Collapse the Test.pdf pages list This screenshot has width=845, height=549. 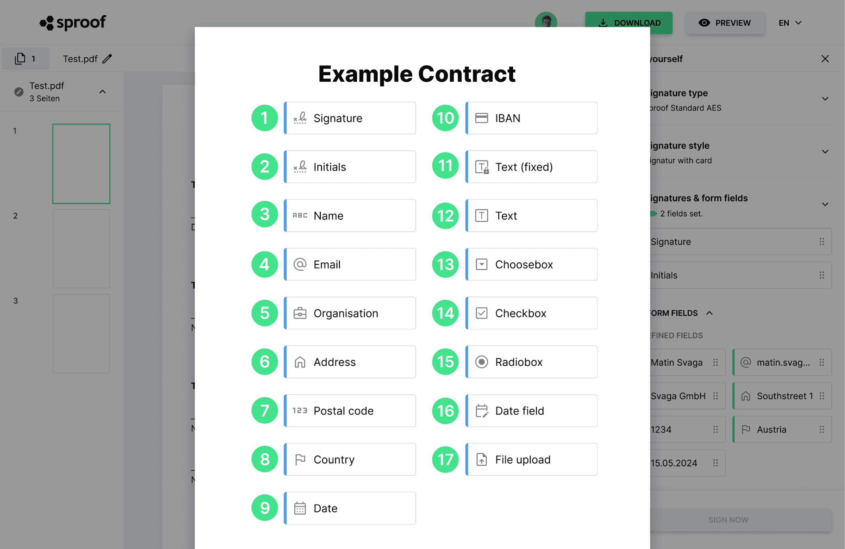pyautogui.click(x=102, y=92)
